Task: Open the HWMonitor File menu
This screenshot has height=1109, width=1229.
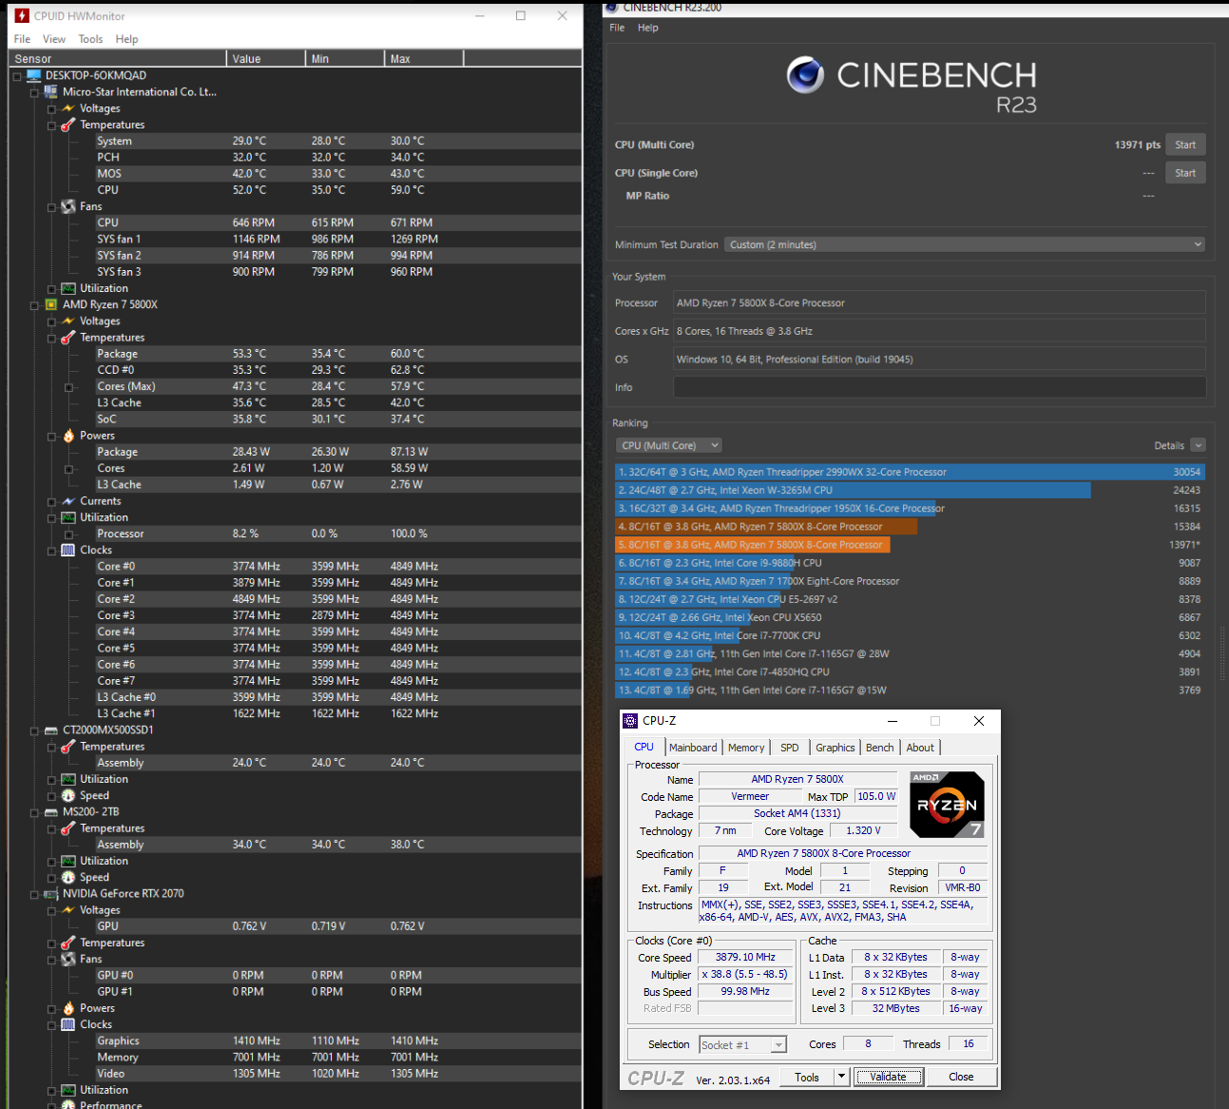Action: click(x=23, y=39)
